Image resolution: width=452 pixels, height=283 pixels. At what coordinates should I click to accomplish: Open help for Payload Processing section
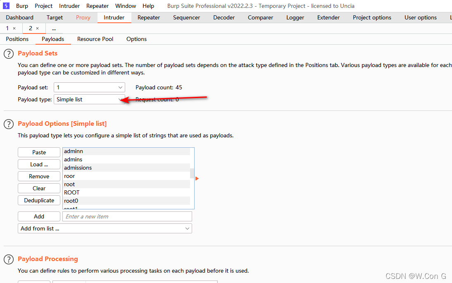click(x=9, y=259)
